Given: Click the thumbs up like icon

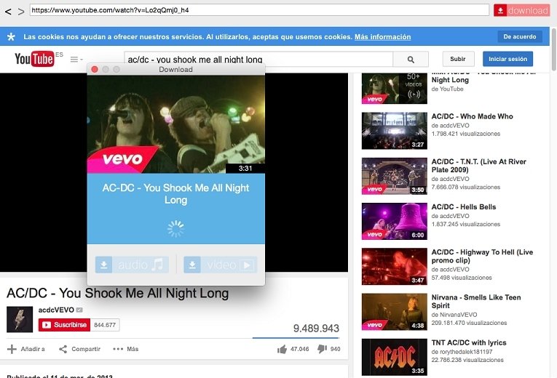Looking at the screenshot, I should click(x=282, y=349).
